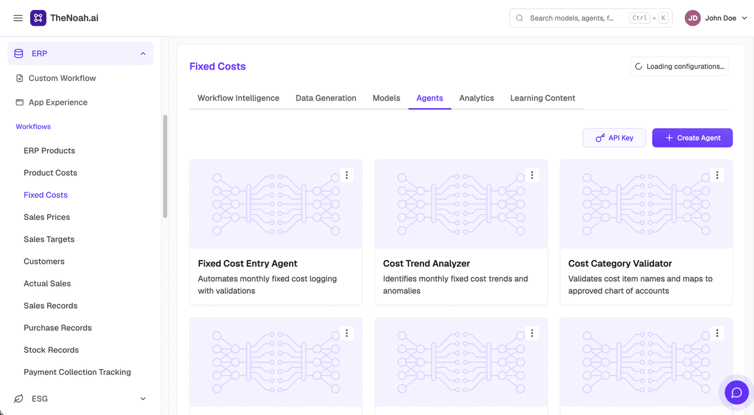Focus the search models and agents field
The image size is (754, 415).
591,18
